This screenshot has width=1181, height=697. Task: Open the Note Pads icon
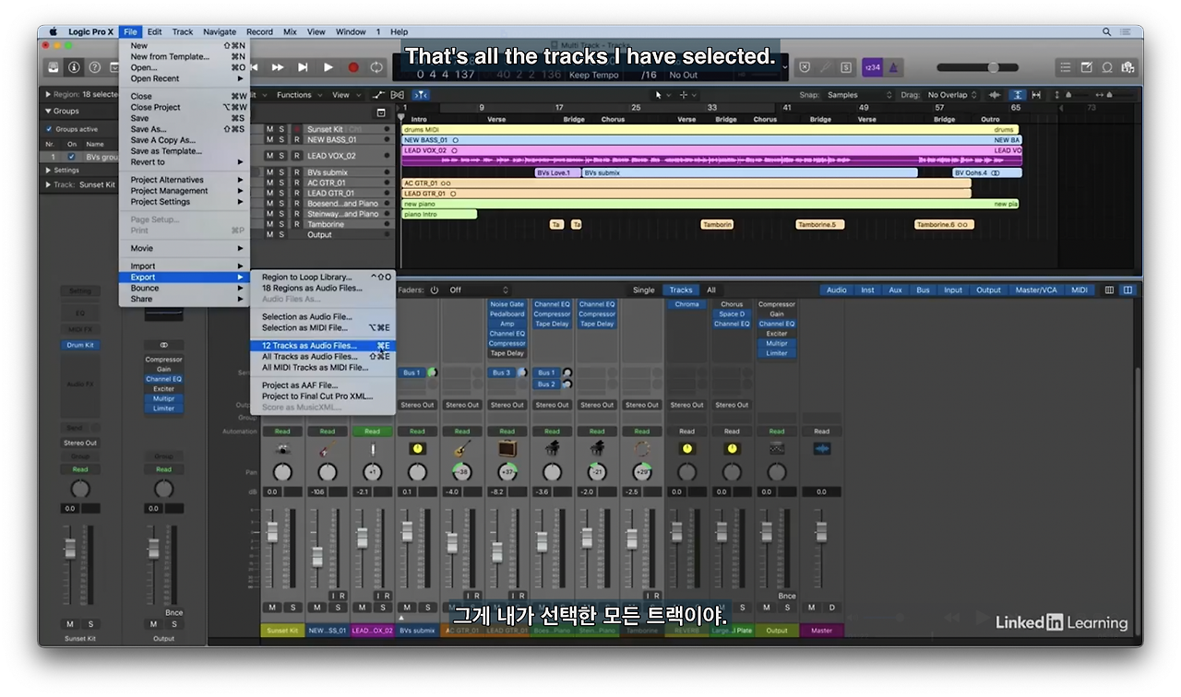click(x=1086, y=67)
